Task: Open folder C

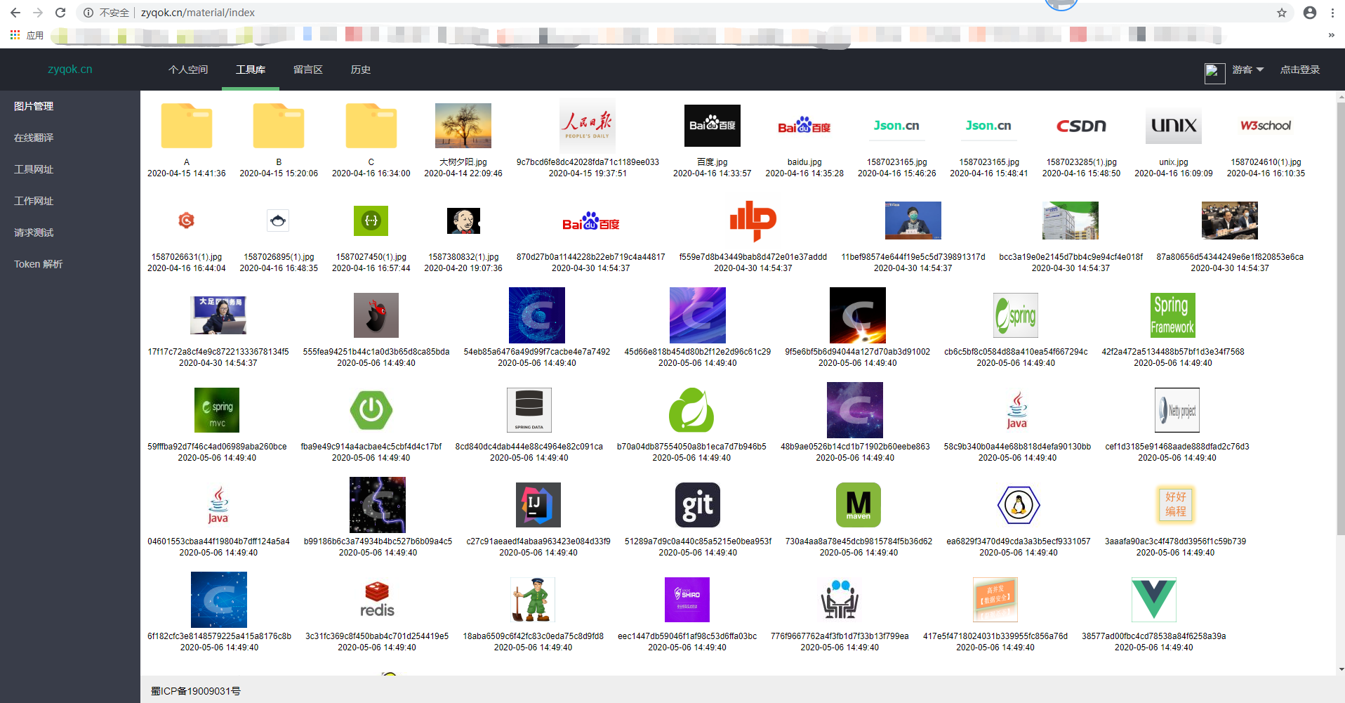Action: click(x=371, y=126)
